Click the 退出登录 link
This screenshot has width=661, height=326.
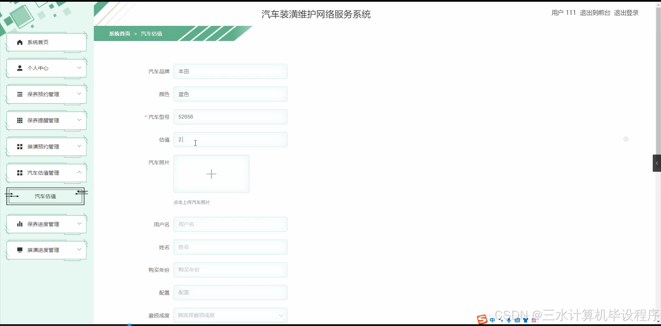tap(626, 12)
